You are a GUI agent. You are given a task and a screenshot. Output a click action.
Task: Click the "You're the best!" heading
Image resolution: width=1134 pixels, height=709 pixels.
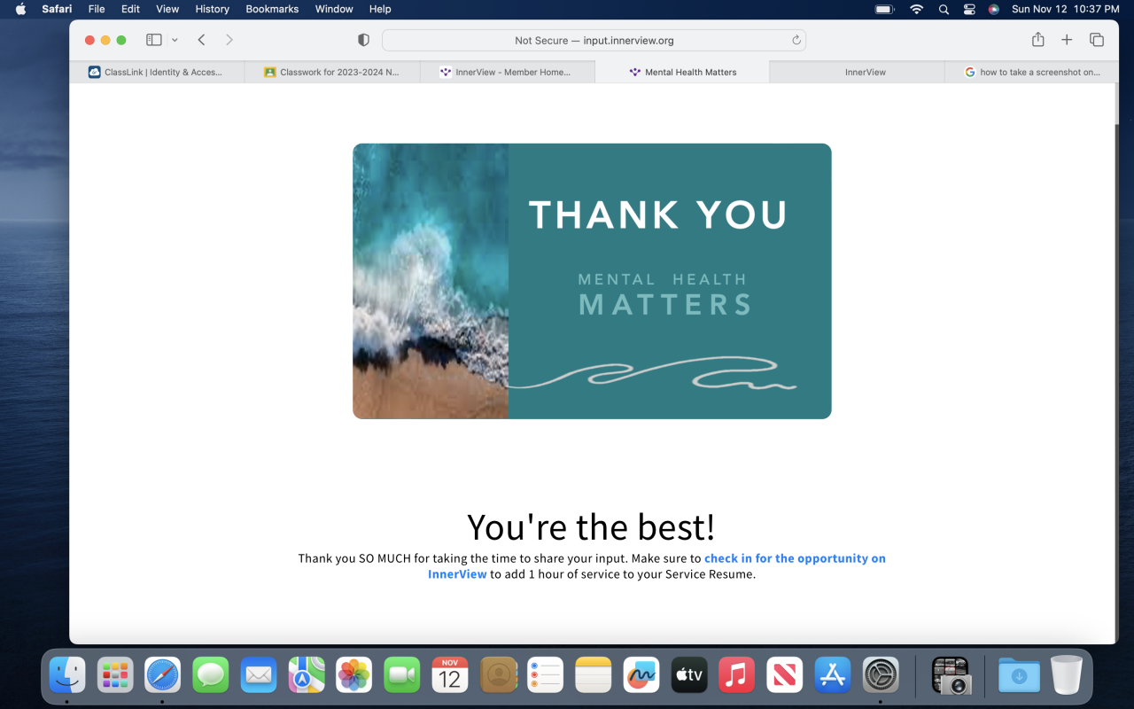[591, 527]
